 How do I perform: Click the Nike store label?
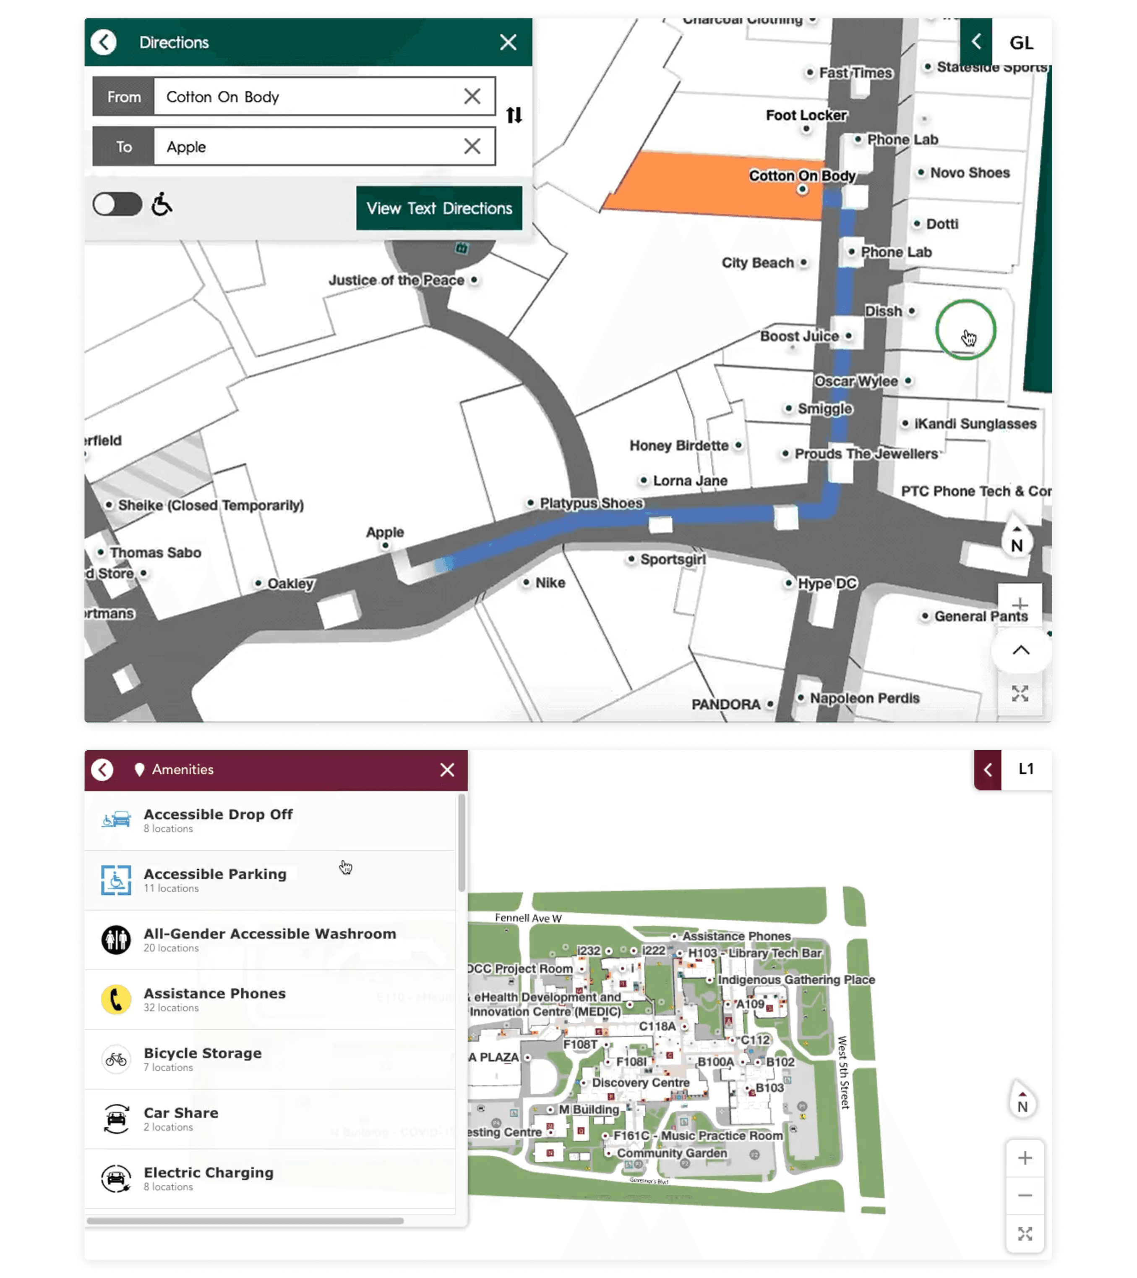550,583
